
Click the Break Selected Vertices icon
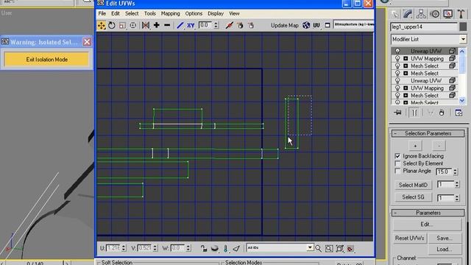(229, 26)
